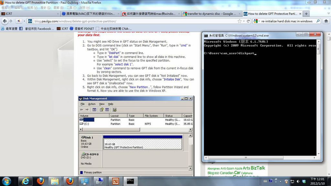Viewport: 331px width, 186px height.
Task: Go back with Firefox back arrow
Action: (5, 21)
